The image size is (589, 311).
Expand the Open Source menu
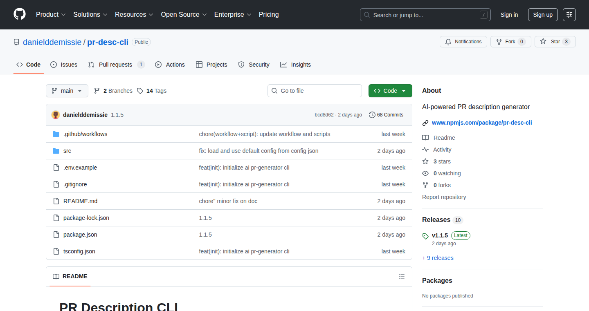pyautogui.click(x=184, y=14)
